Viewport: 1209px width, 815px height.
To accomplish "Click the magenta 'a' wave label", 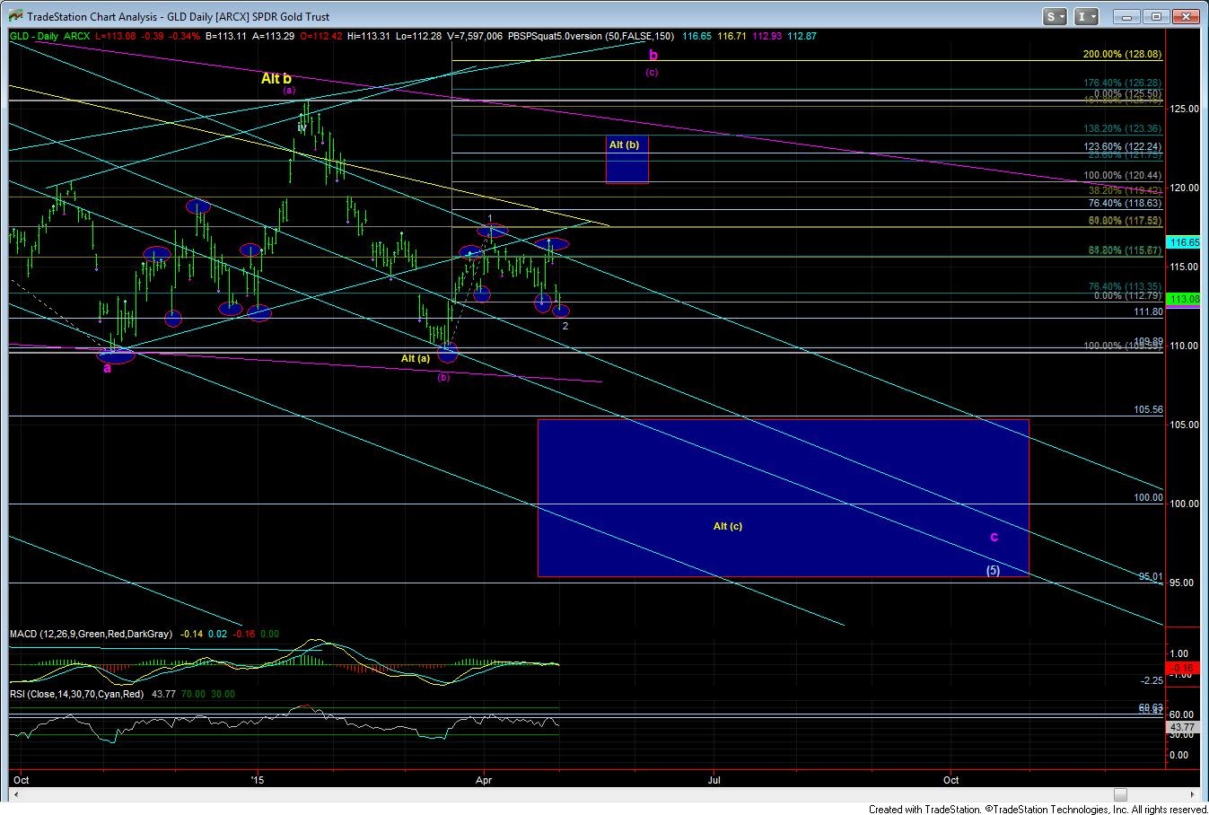I will (x=107, y=367).
